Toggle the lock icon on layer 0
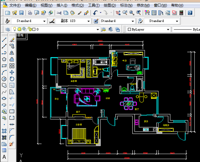 (x=29, y=29)
